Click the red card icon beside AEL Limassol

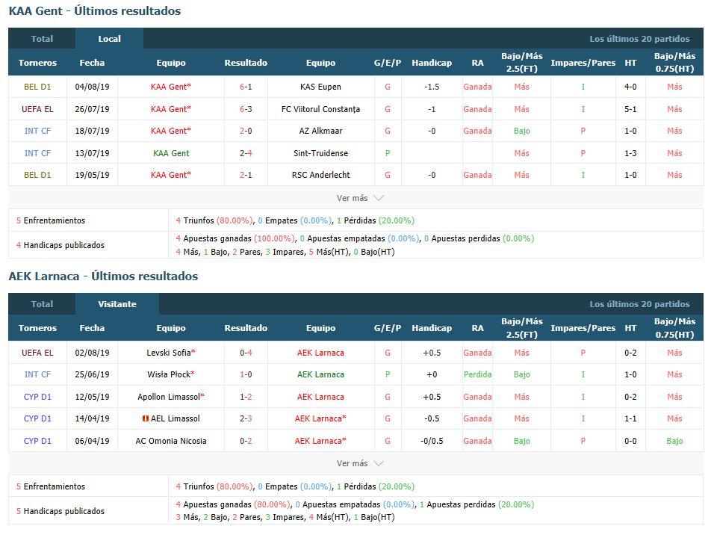click(146, 418)
